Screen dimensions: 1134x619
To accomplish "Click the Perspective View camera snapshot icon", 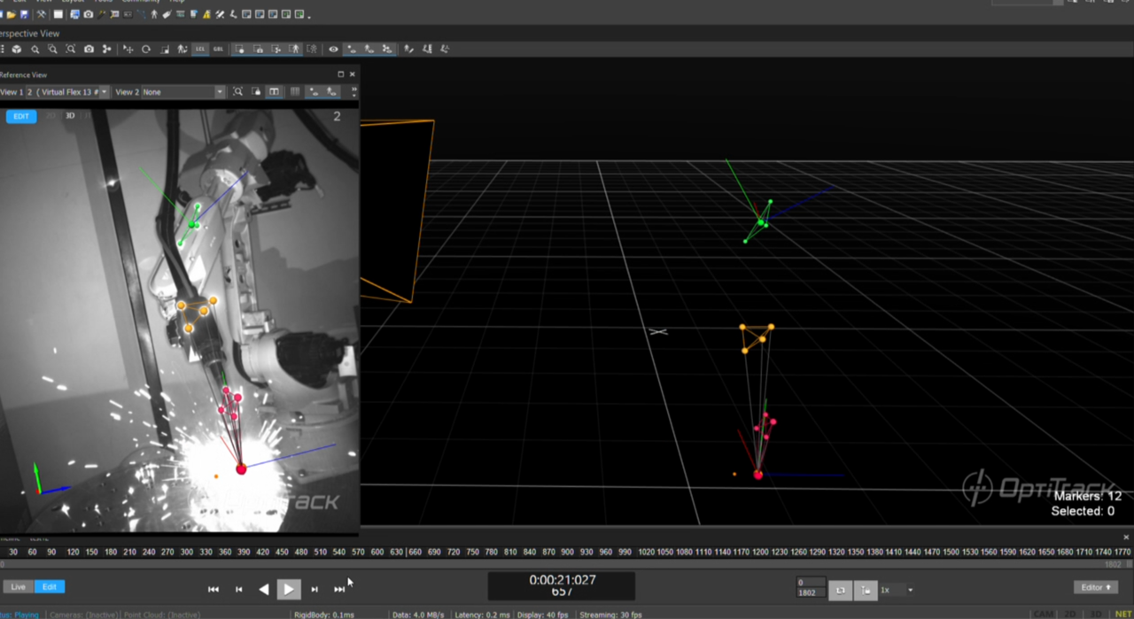I will click(x=89, y=50).
